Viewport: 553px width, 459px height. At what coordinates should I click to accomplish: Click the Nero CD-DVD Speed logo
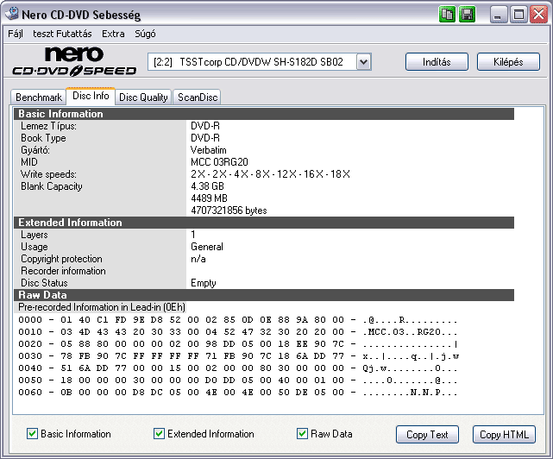click(x=74, y=61)
